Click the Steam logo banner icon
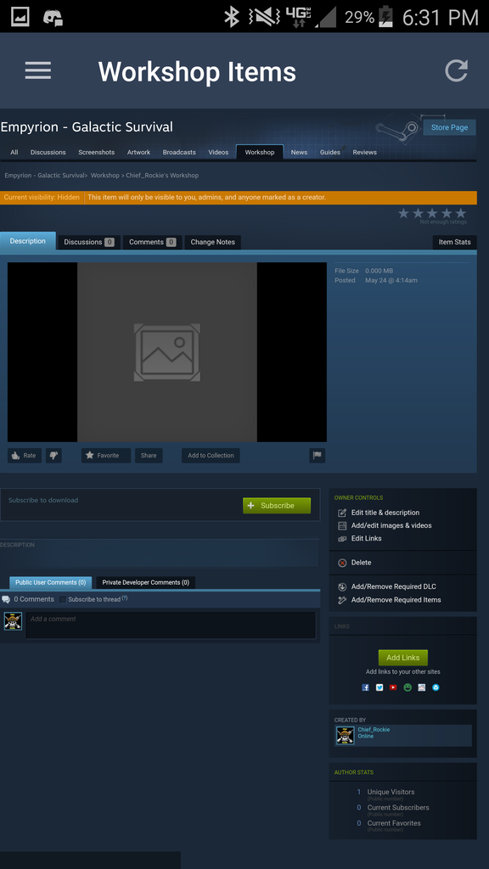The width and height of the screenshot is (489, 869). coord(397,130)
